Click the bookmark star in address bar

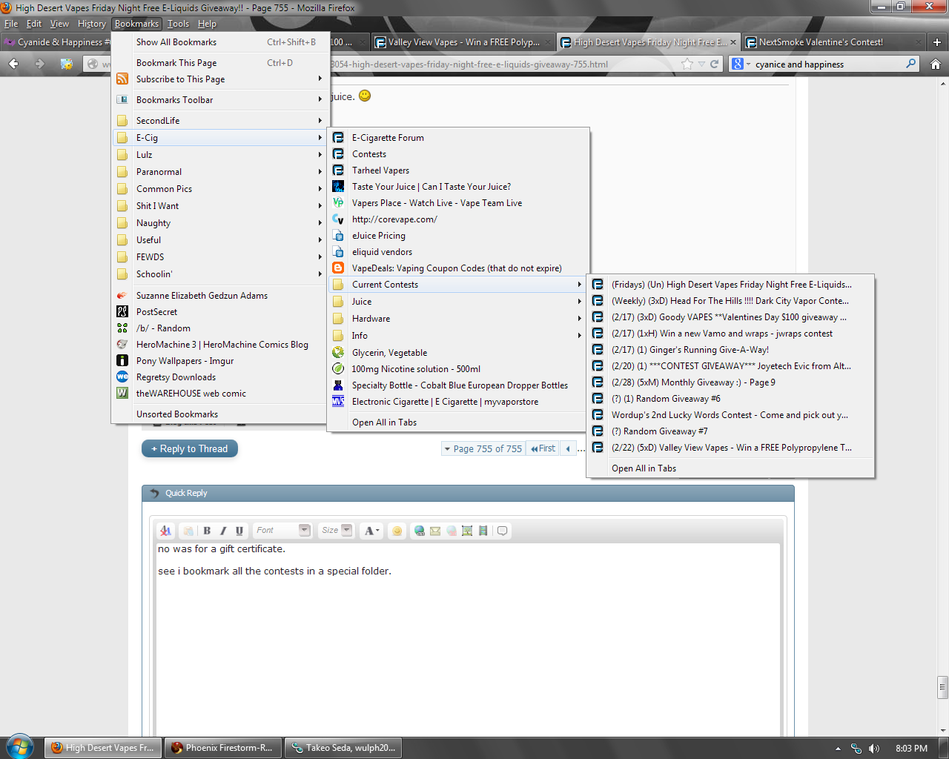click(x=687, y=64)
